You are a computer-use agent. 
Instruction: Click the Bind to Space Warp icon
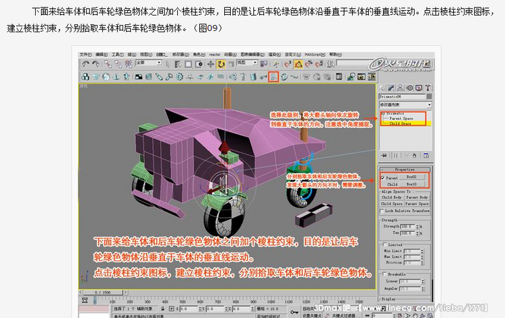[129, 64]
